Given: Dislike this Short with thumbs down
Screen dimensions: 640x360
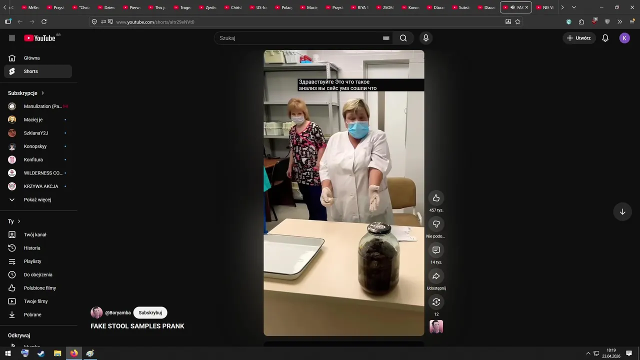Looking at the screenshot, I should [436, 224].
